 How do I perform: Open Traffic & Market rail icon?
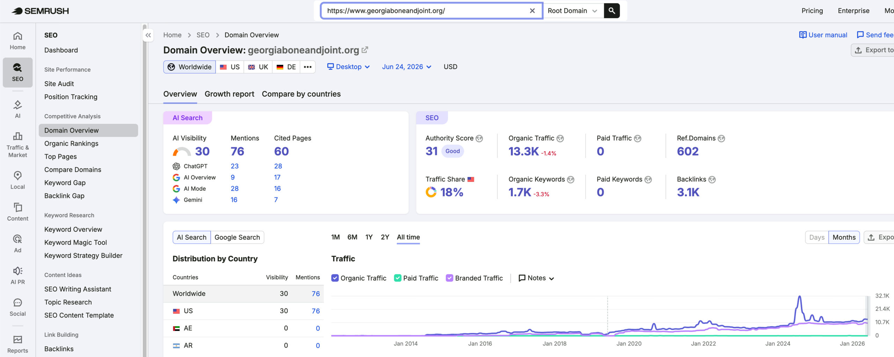17,145
